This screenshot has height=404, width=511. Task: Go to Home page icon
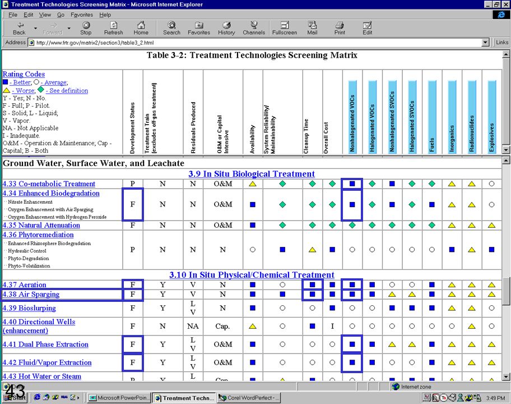coord(141,29)
